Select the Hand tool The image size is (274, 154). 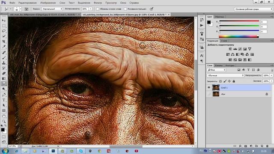pyautogui.click(x=4, y=116)
